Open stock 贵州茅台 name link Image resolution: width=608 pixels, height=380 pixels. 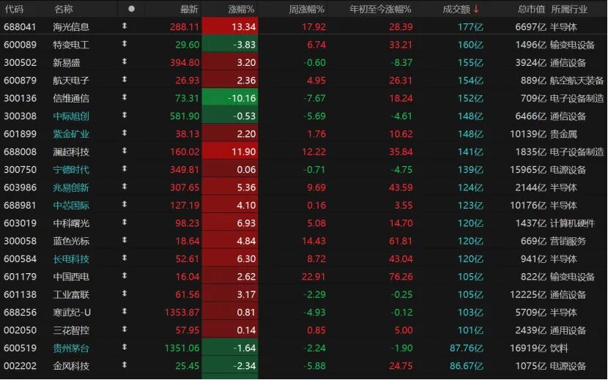(71, 348)
